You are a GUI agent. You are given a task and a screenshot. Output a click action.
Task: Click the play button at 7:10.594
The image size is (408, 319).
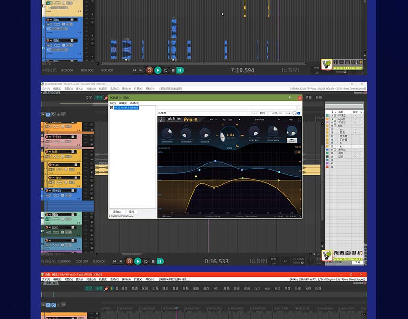pyautogui.click(x=158, y=70)
